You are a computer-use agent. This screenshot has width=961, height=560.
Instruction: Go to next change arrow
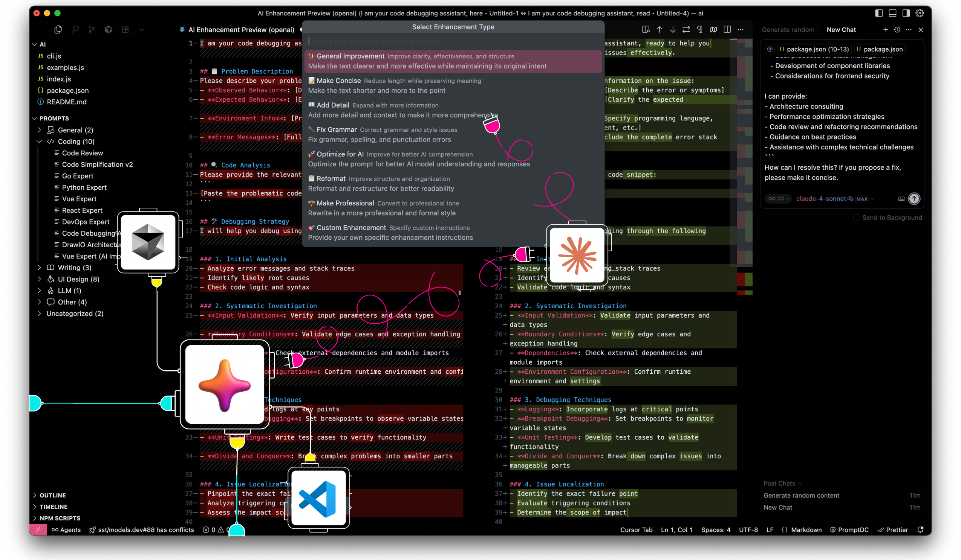[x=673, y=29]
